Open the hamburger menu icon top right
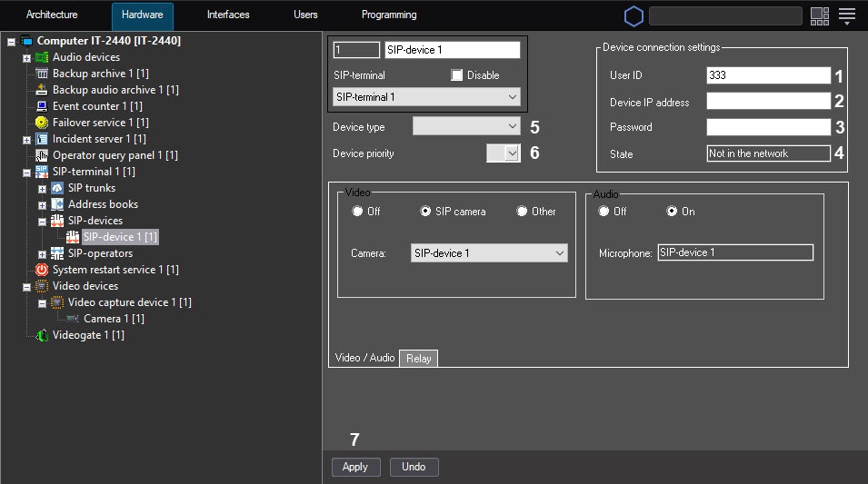The height and width of the screenshot is (484, 868). pos(847,15)
